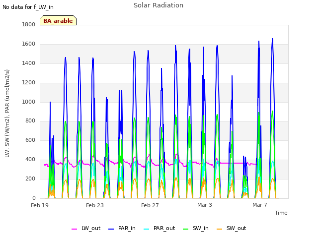This screenshot has width=318, height=238.
Task: Click the 1600 y-axis tick label
Action: coord(29,44)
